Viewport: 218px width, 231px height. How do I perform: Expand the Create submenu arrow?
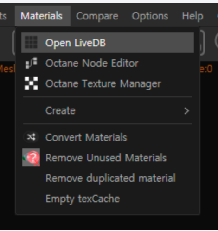pyautogui.click(x=187, y=111)
